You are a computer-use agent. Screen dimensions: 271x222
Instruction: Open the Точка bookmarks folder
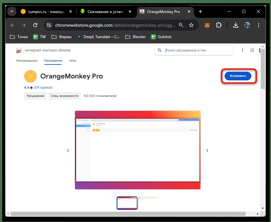(19, 37)
